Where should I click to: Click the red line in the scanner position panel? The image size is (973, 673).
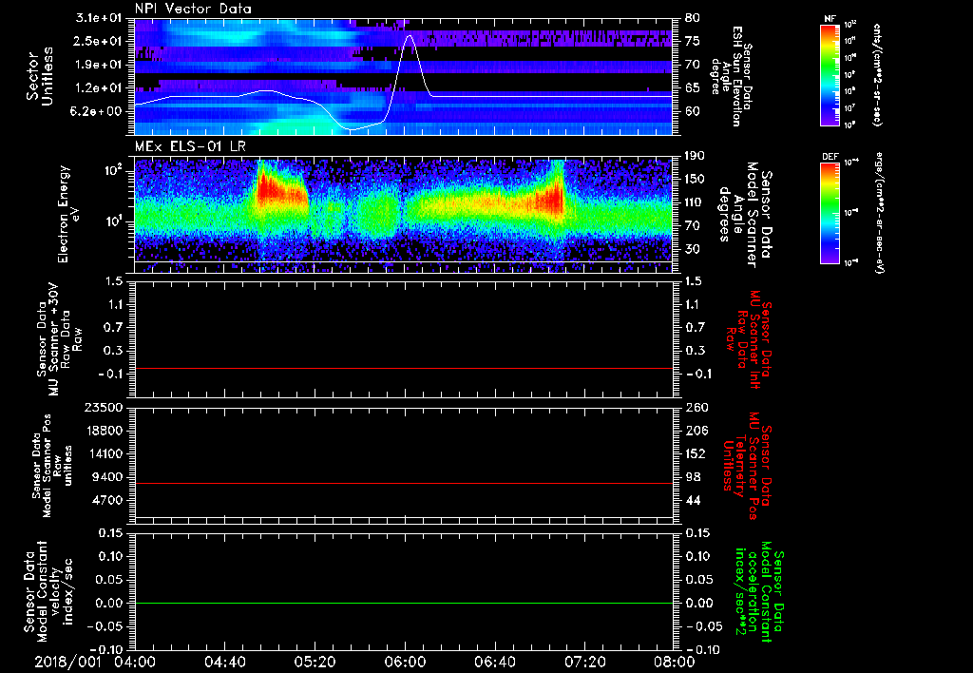[404, 483]
